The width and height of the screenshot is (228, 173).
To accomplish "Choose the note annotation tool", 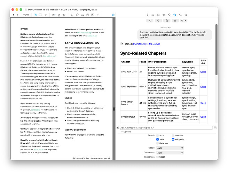I will [87, 15].
